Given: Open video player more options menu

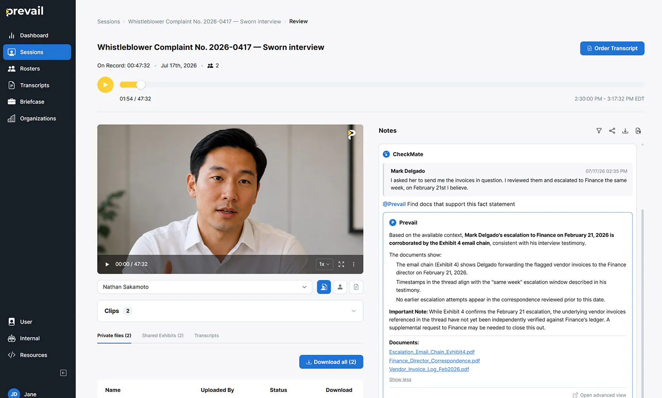Looking at the screenshot, I should (354, 264).
